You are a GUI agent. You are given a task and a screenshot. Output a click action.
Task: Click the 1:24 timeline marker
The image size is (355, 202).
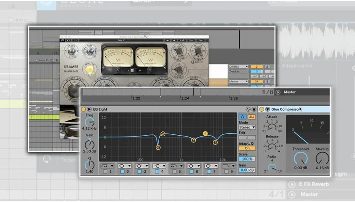[x=185, y=98]
